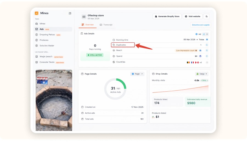
Task: Click the Total ads value 161
Action: pyautogui.click(x=142, y=119)
